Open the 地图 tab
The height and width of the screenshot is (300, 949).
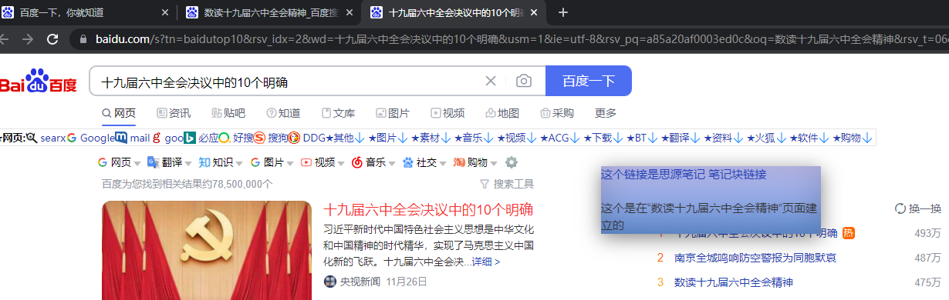click(x=502, y=113)
